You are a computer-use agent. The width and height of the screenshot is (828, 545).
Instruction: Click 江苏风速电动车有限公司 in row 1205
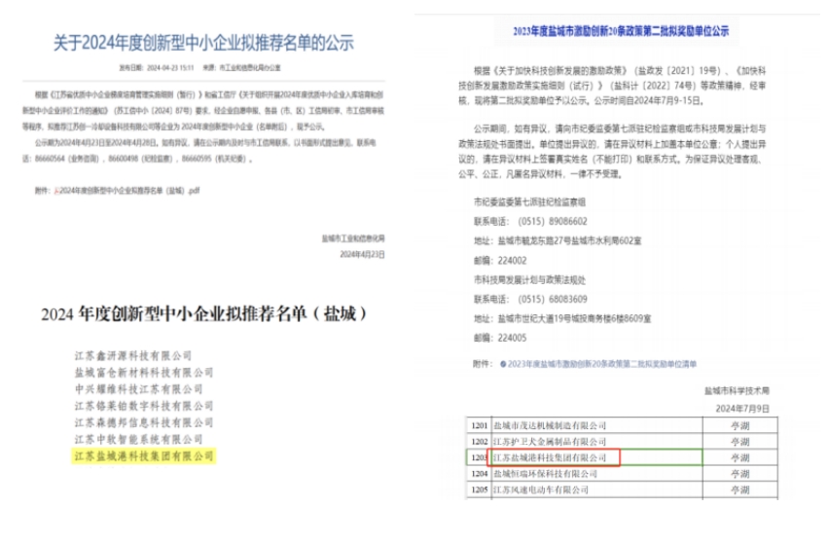coord(545,489)
